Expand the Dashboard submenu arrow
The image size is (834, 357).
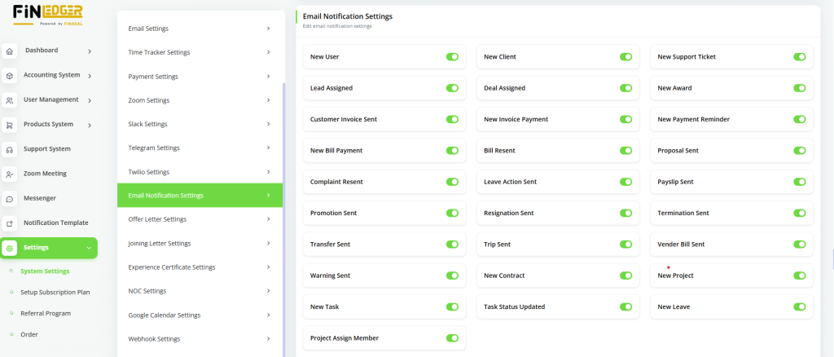[x=90, y=51]
